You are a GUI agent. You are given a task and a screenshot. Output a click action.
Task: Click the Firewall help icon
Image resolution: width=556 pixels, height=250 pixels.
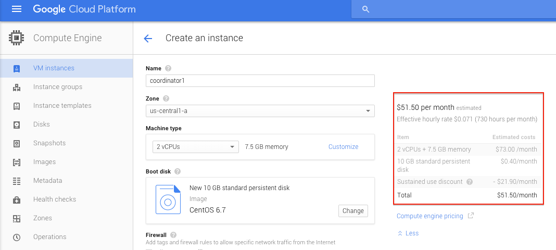pyautogui.click(x=173, y=235)
